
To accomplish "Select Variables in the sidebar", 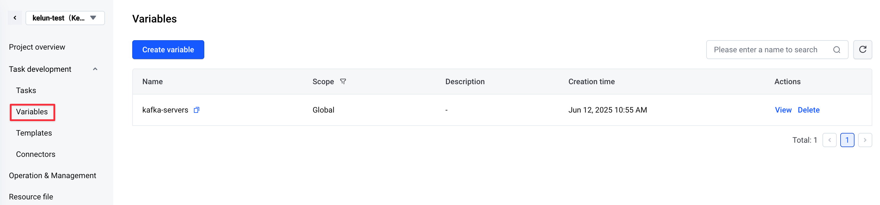I will click(32, 112).
